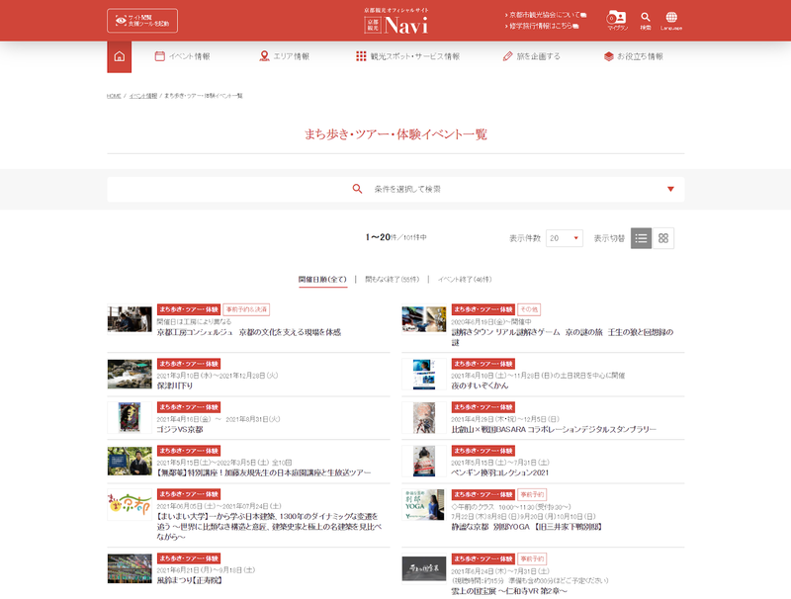The height and width of the screenshot is (599, 791).
Task: Open the 比叡山×戦国BASARA event title
Action: 554,430
